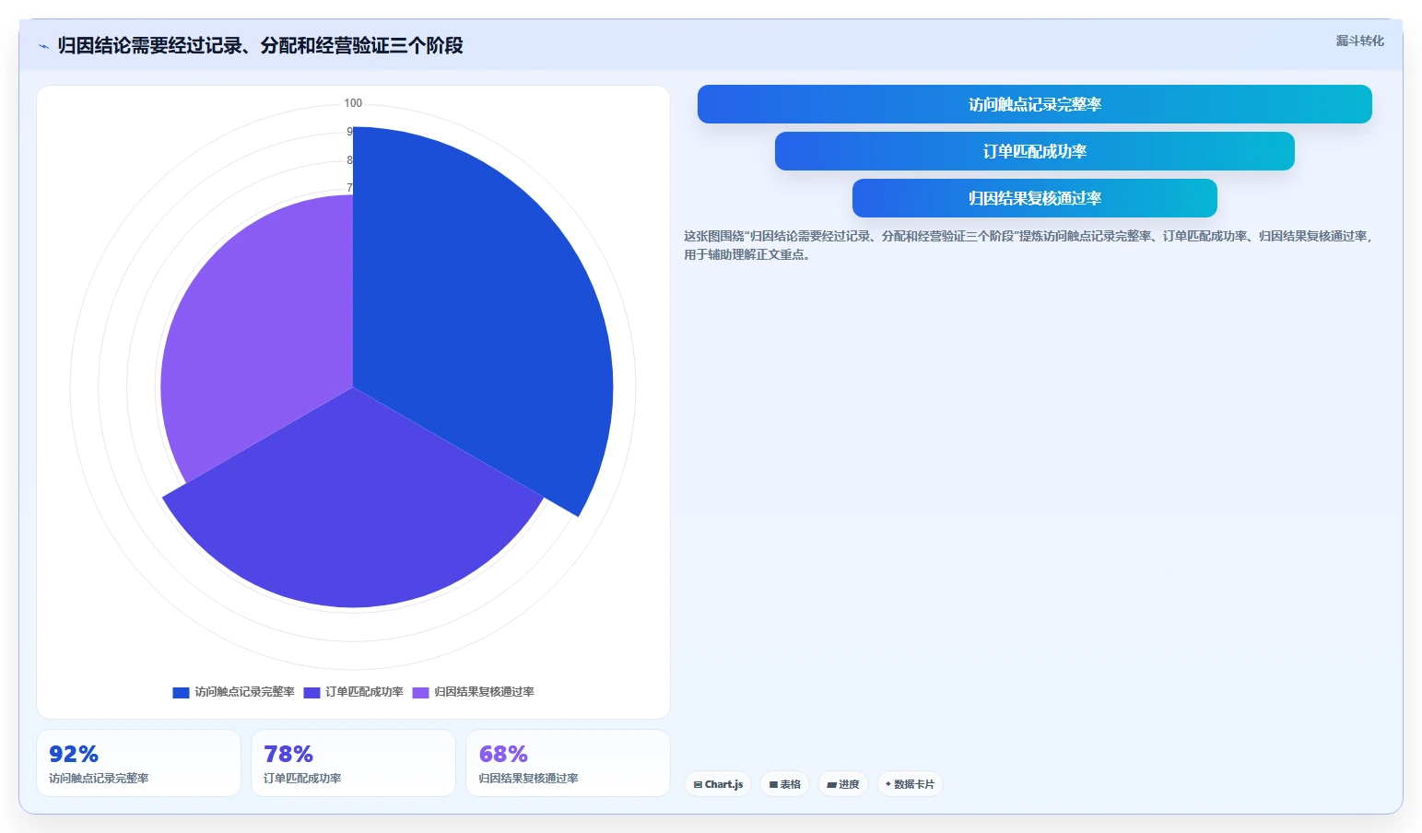Click the 归因结果复核通过率 legend label
Screen dimensions: 1422x833
(x=484, y=692)
